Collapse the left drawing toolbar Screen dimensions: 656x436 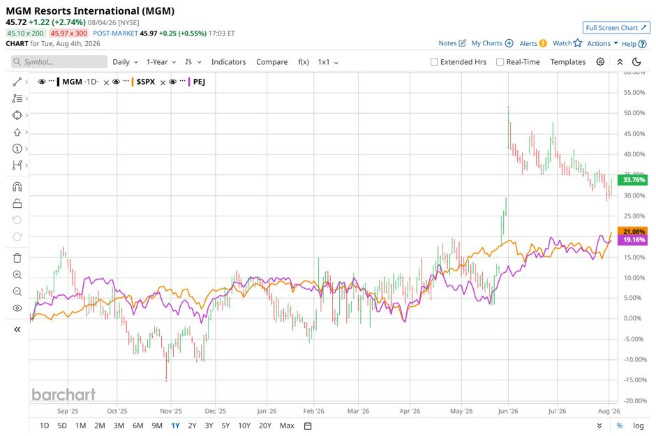click(17, 329)
